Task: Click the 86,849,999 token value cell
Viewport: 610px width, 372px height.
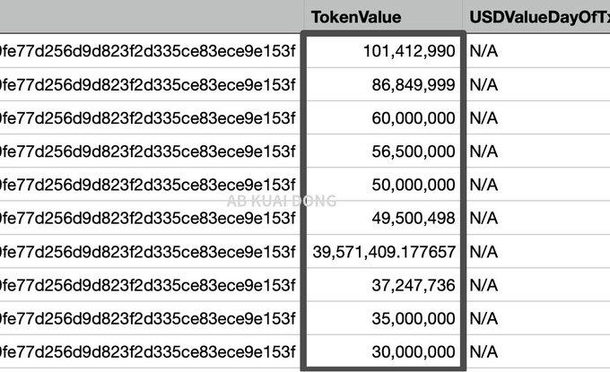Action: click(x=384, y=85)
